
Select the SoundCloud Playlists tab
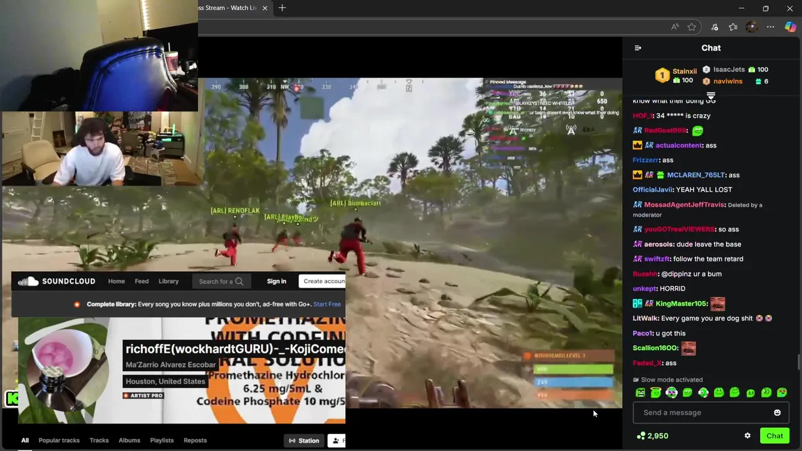[162, 440]
